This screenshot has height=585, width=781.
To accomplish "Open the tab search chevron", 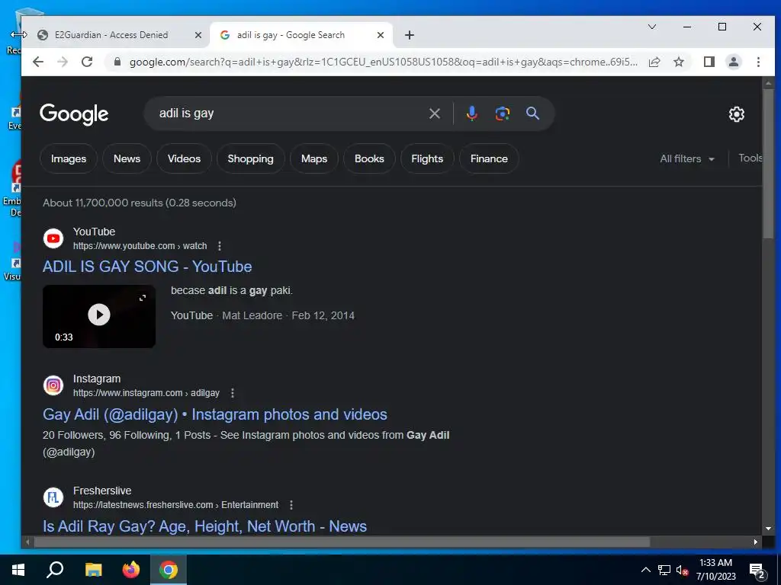I will click(651, 27).
